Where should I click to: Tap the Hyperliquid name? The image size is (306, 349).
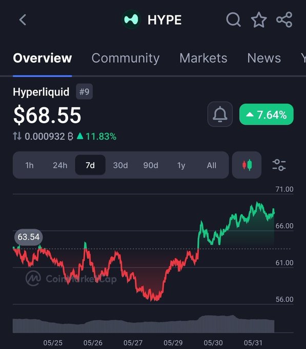(41, 92)
